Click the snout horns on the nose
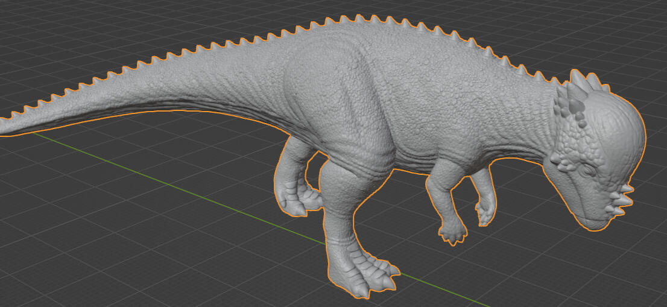The width and height of the screenshot is (667, 307). (x=625, y=193)
